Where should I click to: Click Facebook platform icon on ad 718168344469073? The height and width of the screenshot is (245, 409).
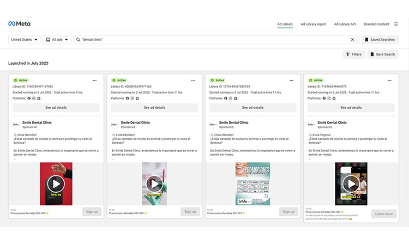324,99
